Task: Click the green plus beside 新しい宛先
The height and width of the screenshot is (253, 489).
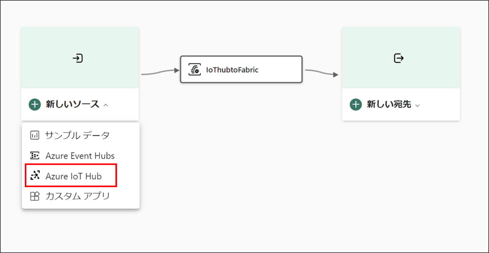Action: coord(356,104)
